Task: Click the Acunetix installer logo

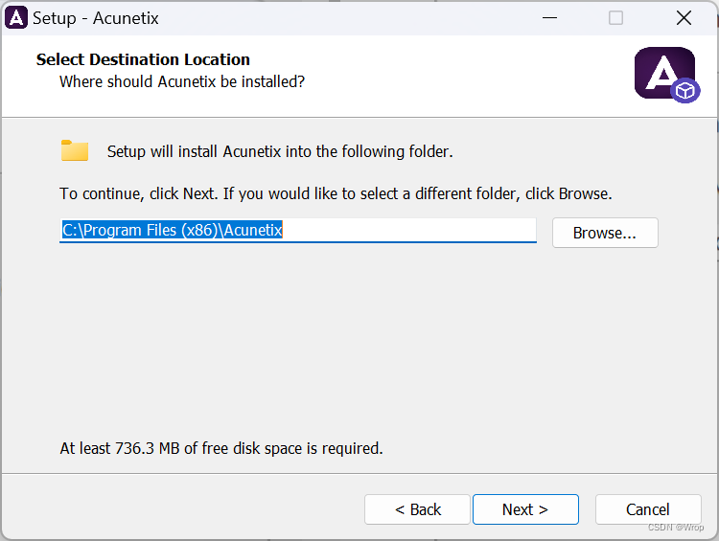Action: 667,75
